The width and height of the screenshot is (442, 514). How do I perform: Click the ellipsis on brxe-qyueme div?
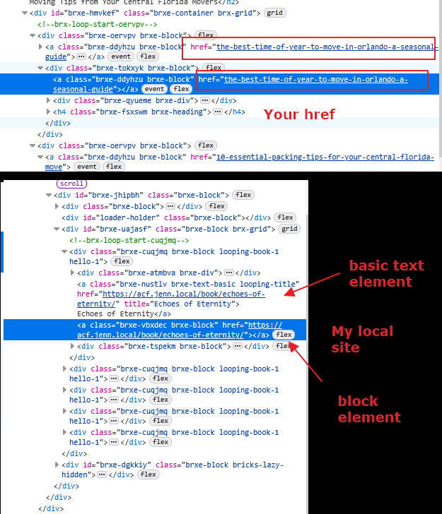click(205, 100)
